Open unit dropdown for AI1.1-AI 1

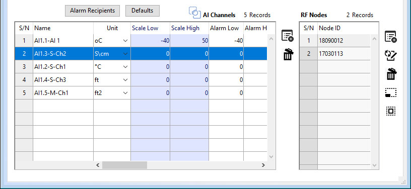click(125, 41)
